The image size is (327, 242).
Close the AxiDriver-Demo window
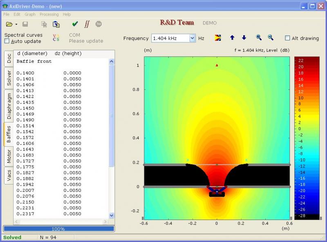(321, 6)
